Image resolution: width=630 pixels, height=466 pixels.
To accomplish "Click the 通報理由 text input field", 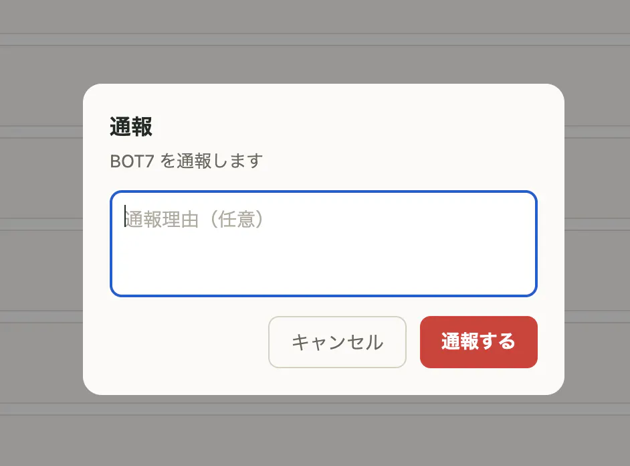I will [324, 244].
